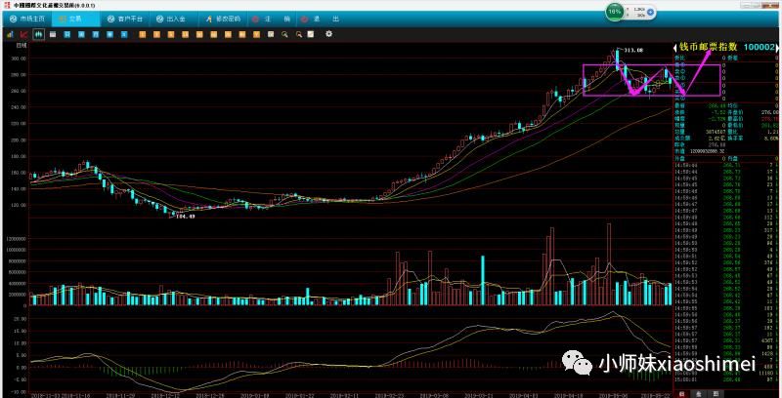Select the second bottom tab in quote panel
This screenshot has height=398, width=782.
tap(699, 393)
